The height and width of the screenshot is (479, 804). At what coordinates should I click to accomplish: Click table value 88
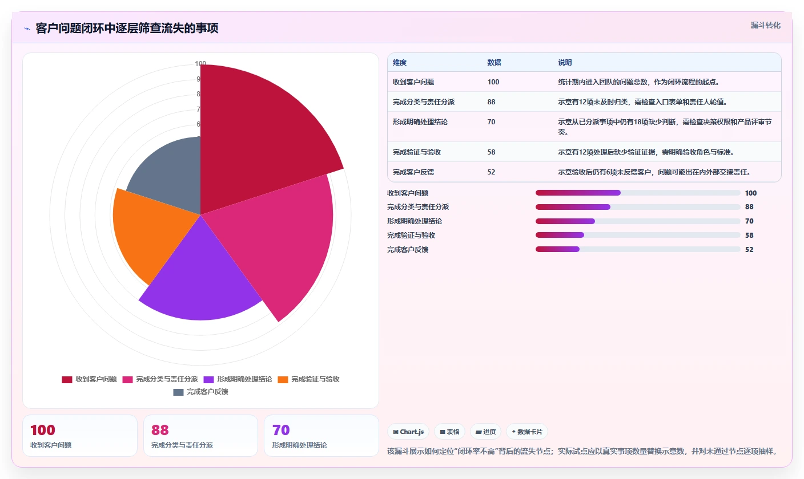492,102
